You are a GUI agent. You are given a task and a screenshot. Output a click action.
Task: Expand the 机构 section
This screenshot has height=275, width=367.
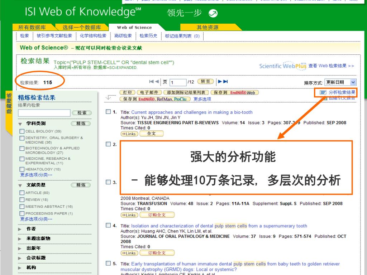[x=20, y=268]
